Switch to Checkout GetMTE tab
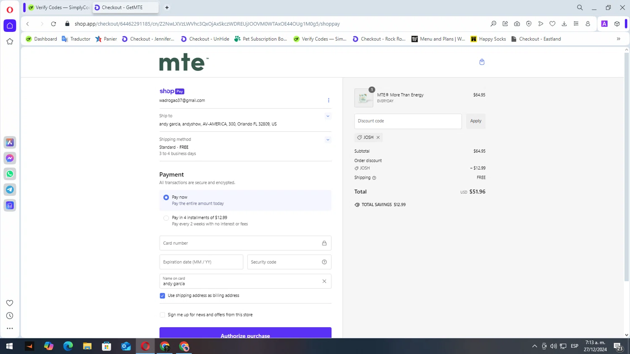 (x=126, y=8)
